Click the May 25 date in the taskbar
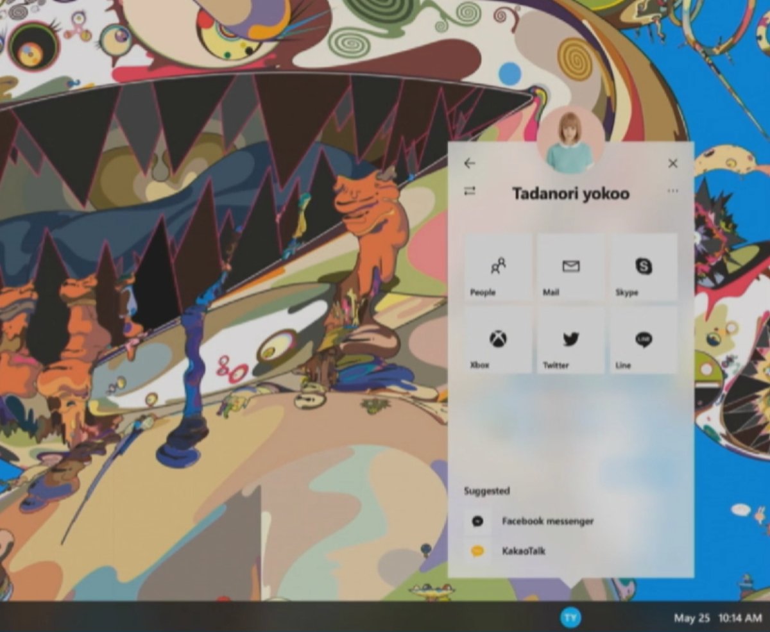This screenshot has width=770, height=632. (x=692, y=618)
